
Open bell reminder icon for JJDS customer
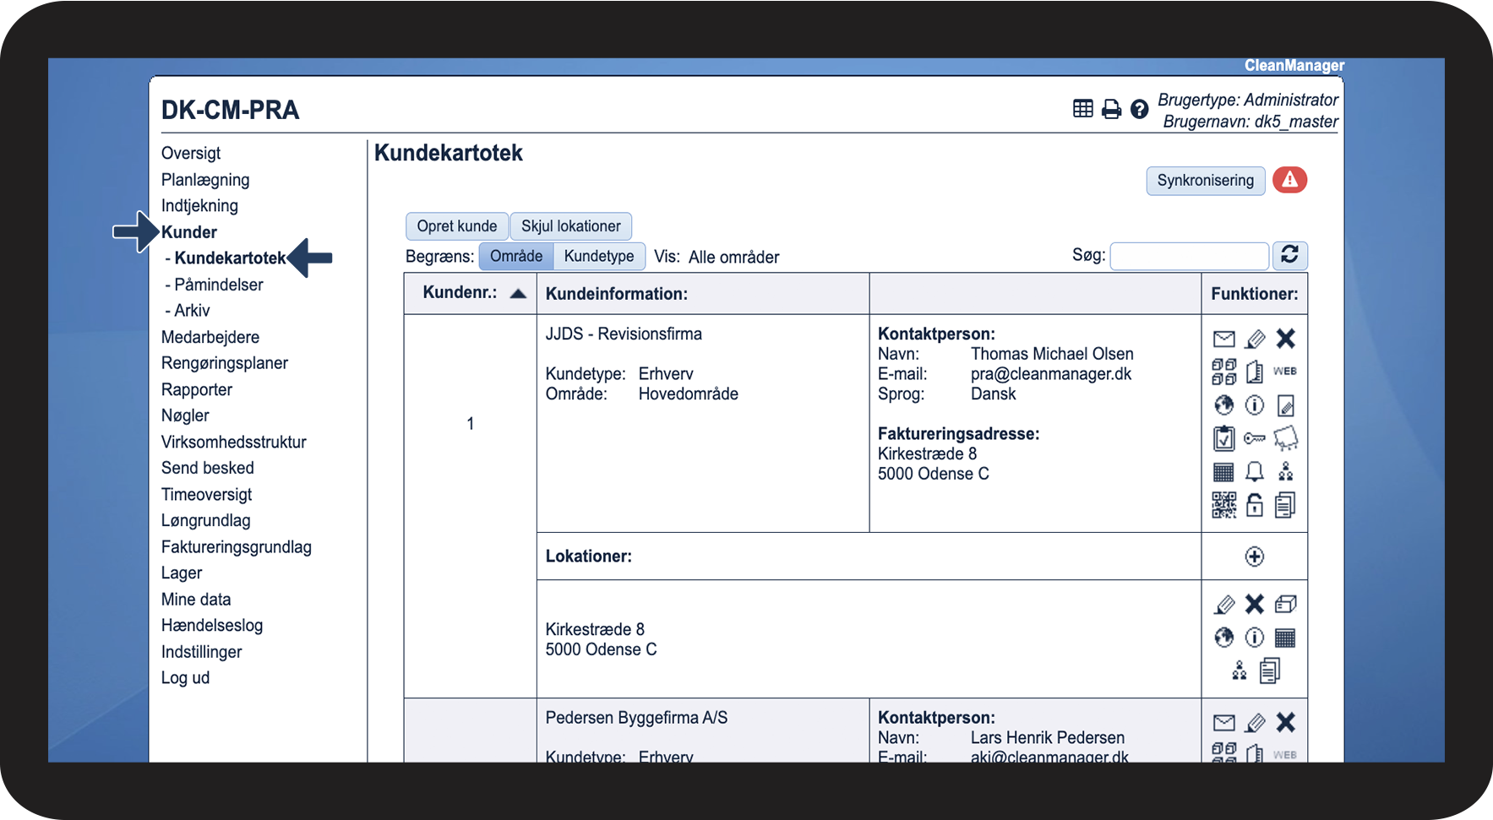click(x=1255, y=471)
